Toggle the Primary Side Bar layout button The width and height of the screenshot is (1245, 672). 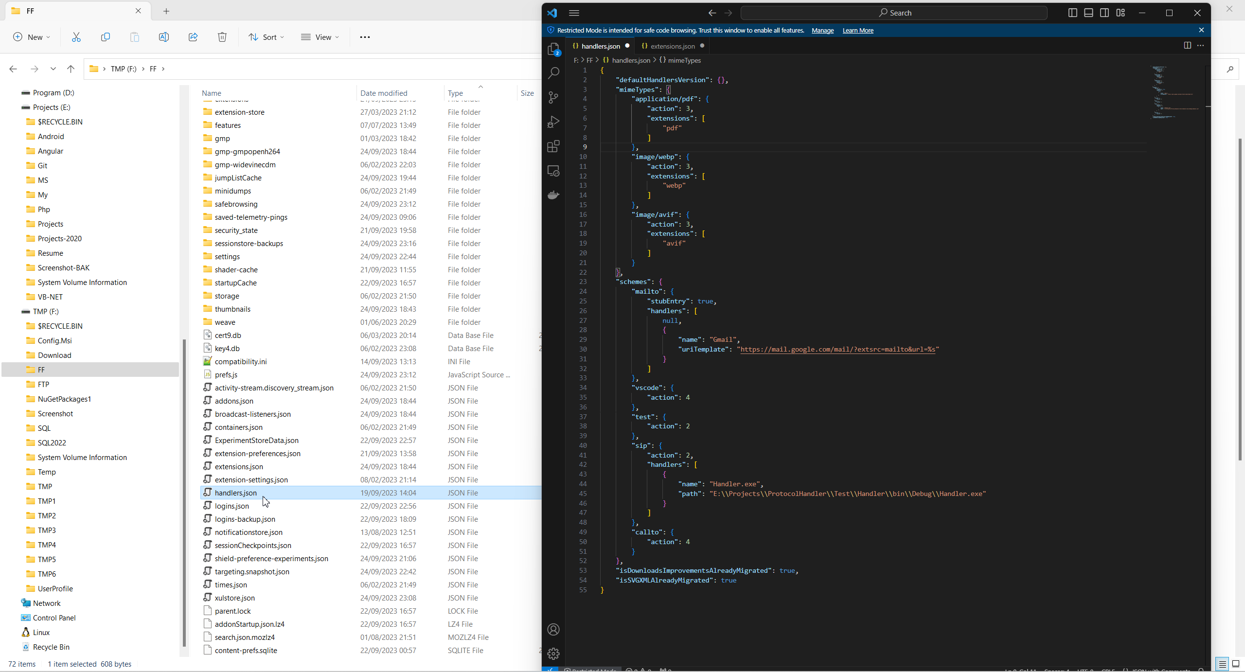tap(1072, 13)
